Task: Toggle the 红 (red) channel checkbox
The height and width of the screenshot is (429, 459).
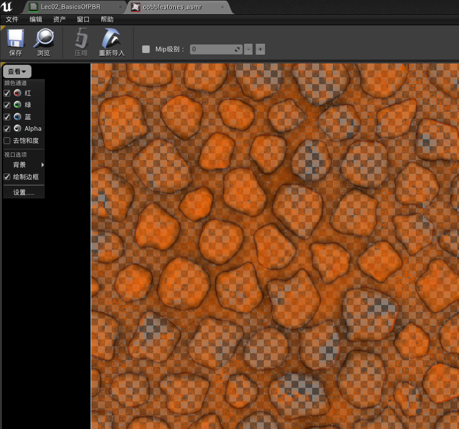Action: click(7, 93)
